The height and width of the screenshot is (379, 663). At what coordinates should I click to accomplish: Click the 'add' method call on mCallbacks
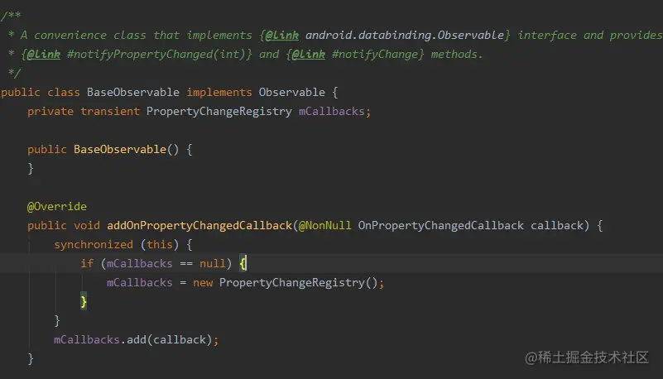[x=136, y=339]
